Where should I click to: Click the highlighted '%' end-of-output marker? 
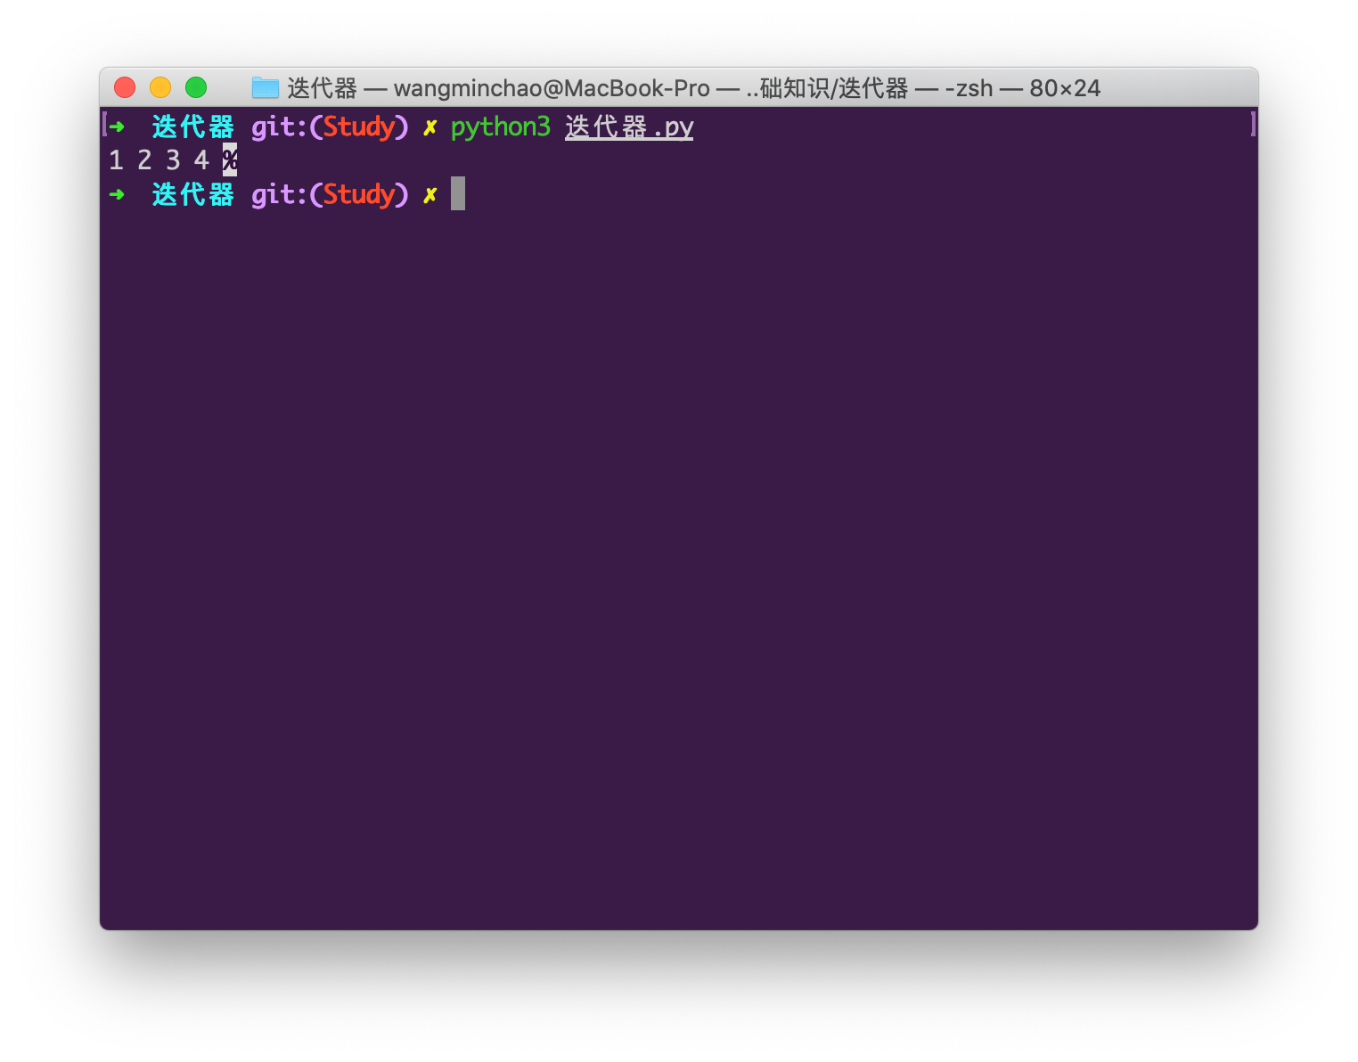point(230,160)
